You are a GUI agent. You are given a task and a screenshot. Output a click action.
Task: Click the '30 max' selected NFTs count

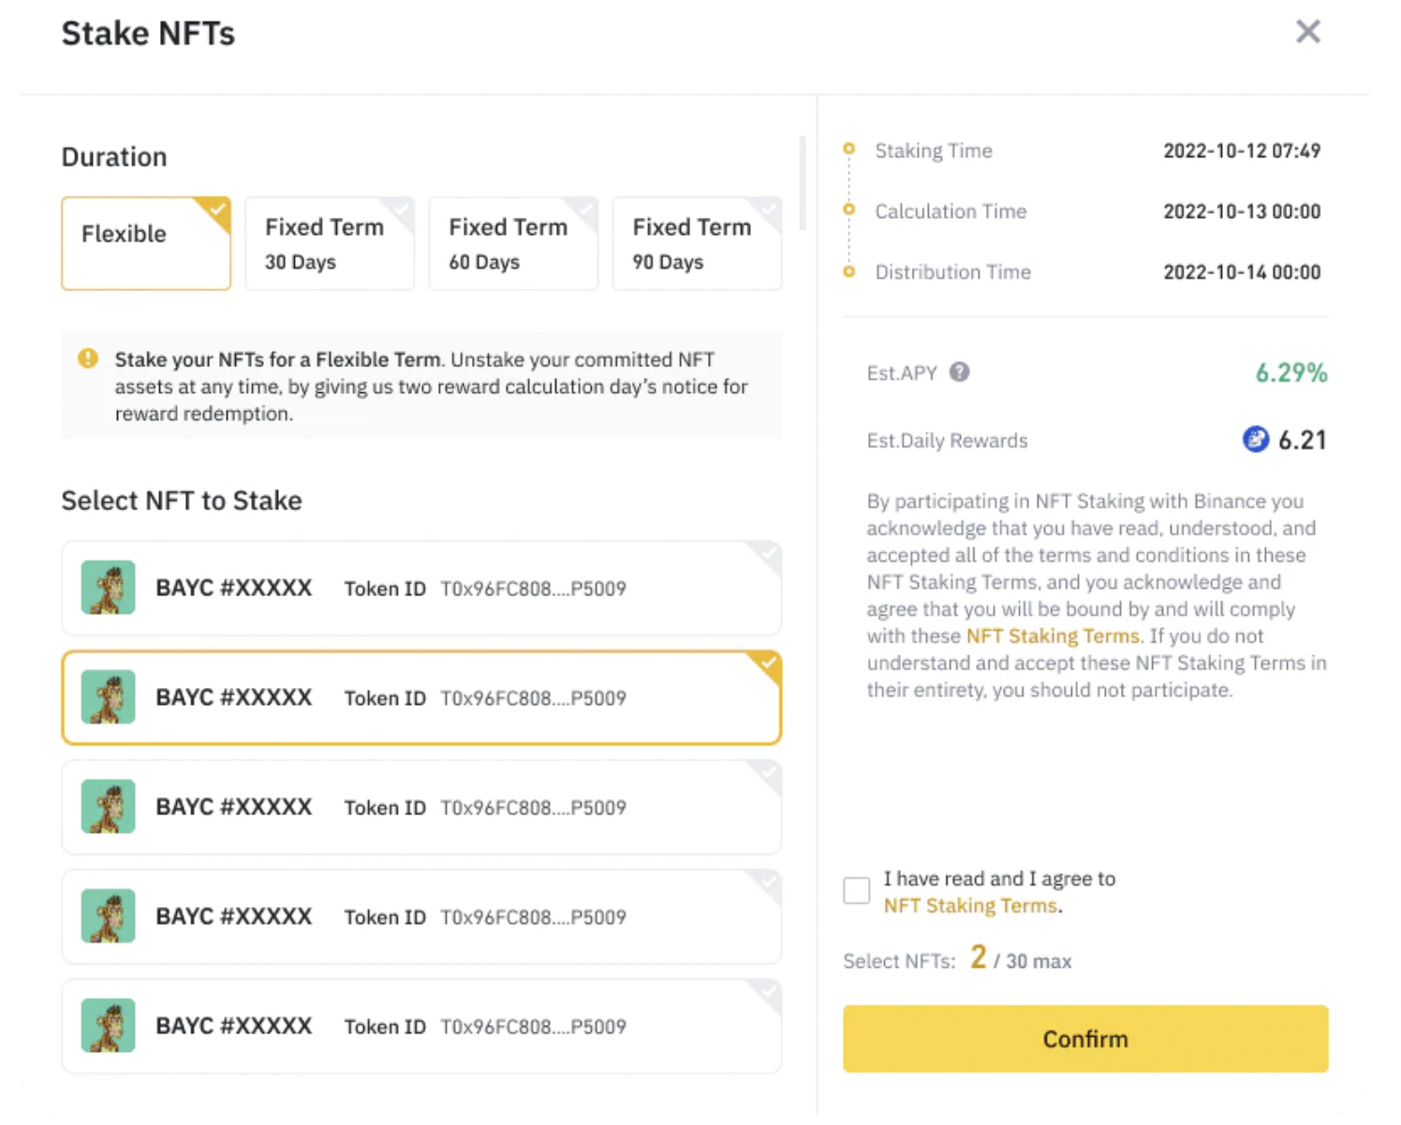[1039, 961]
